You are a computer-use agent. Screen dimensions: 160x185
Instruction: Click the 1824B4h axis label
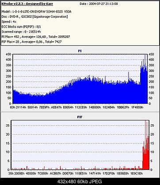point(109,107)
